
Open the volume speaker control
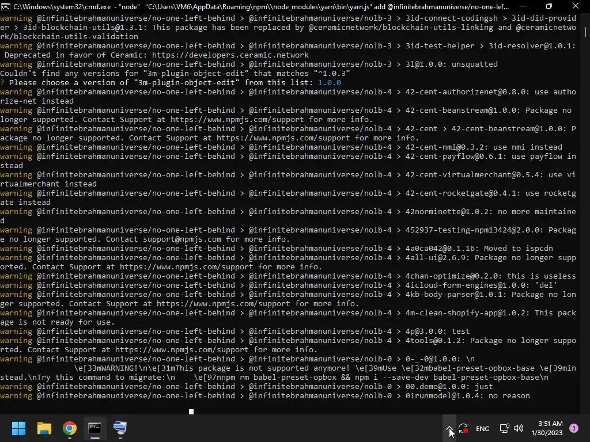(x=519, y=428)
